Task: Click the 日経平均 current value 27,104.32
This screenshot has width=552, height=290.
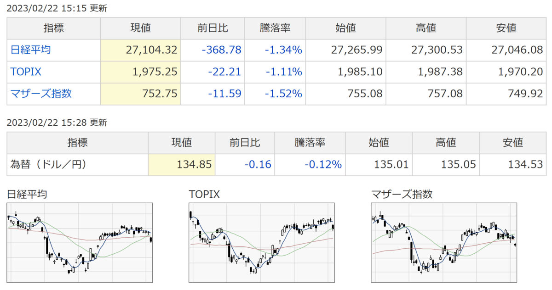Action: (151, 50)
